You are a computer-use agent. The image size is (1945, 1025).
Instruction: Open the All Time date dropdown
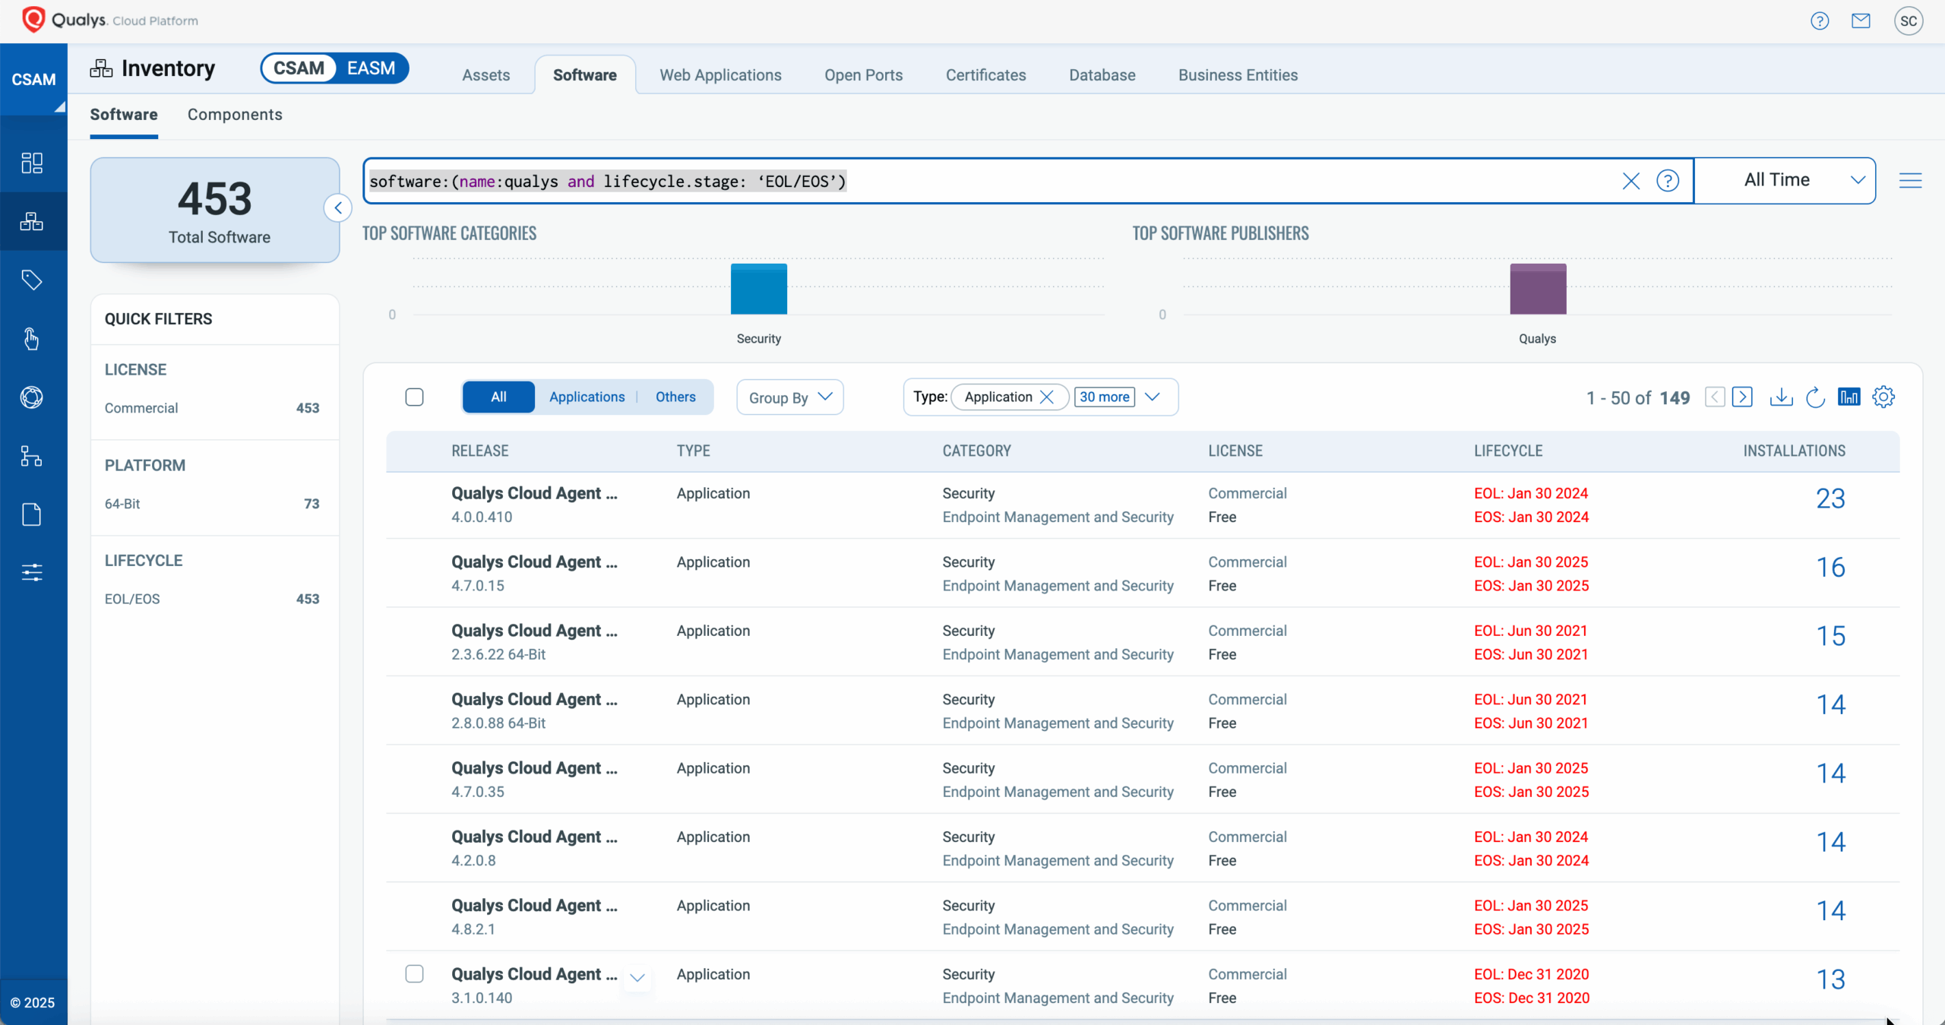1785,180
